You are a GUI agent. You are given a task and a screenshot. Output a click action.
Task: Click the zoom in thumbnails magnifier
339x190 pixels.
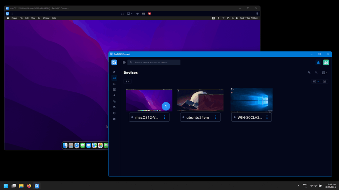tap(309, 73)
